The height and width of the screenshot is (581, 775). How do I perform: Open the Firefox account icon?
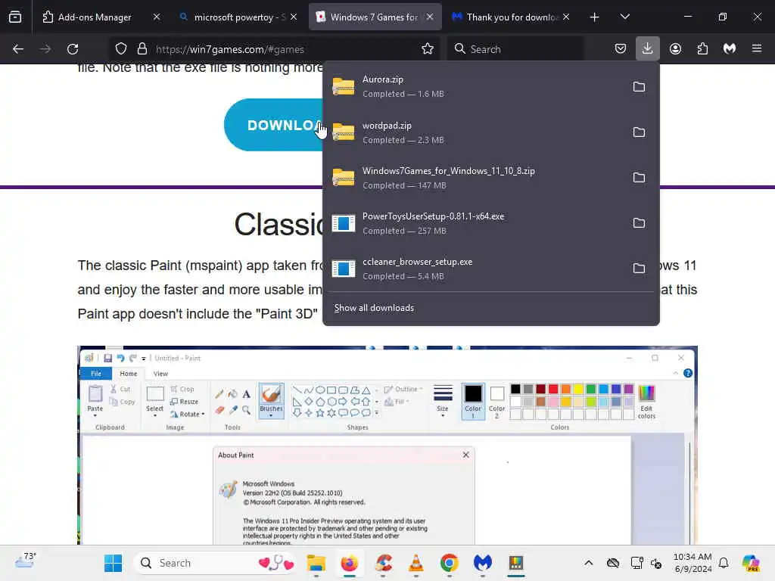click(x=675, y=49)
